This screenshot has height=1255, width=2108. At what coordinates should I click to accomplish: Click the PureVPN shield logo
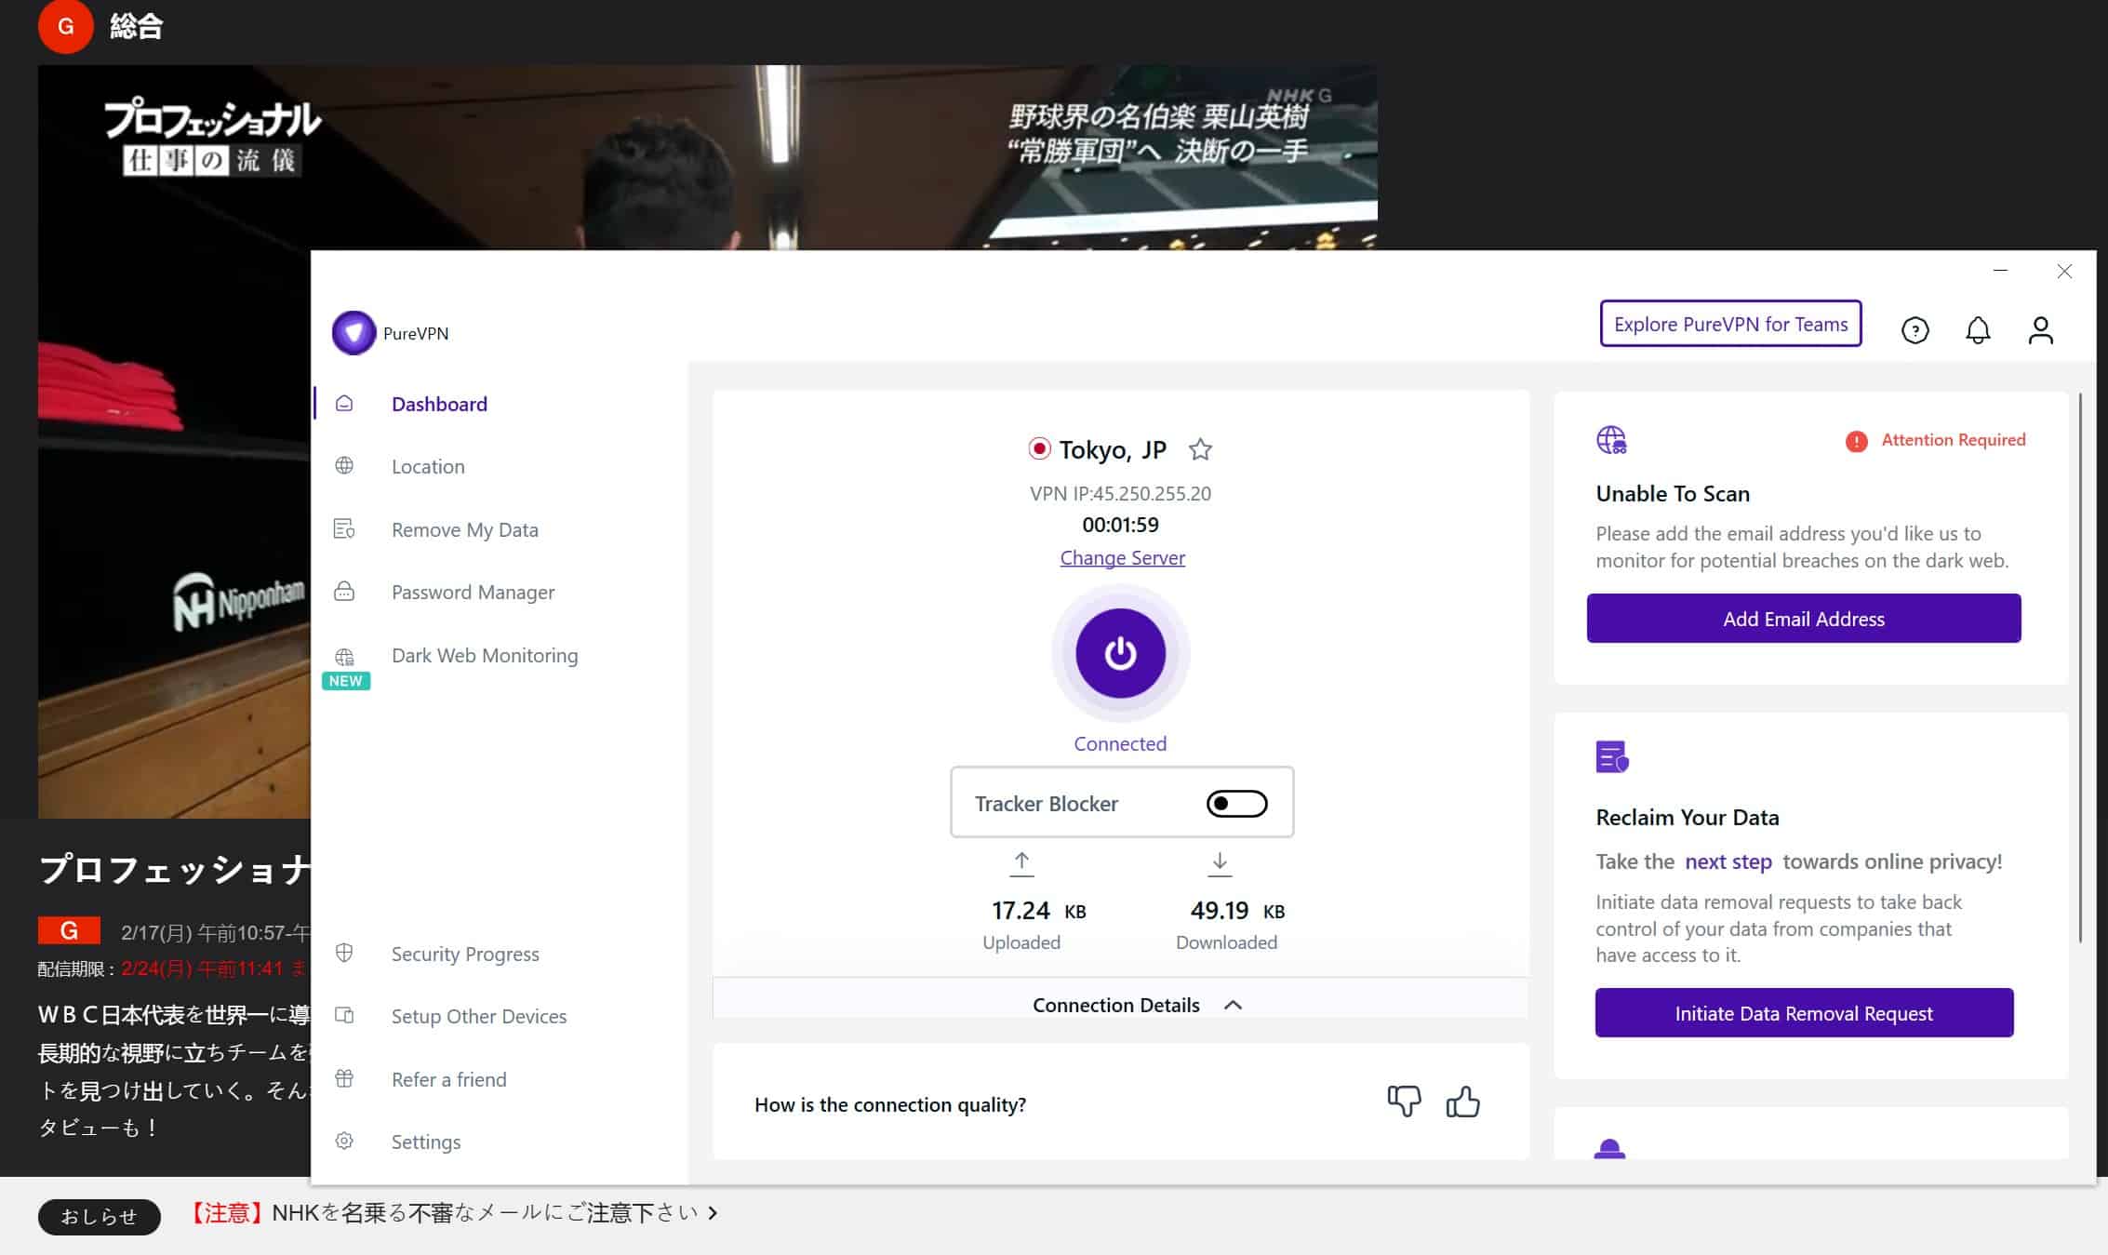pyautogui.click(x=354, y=333)
